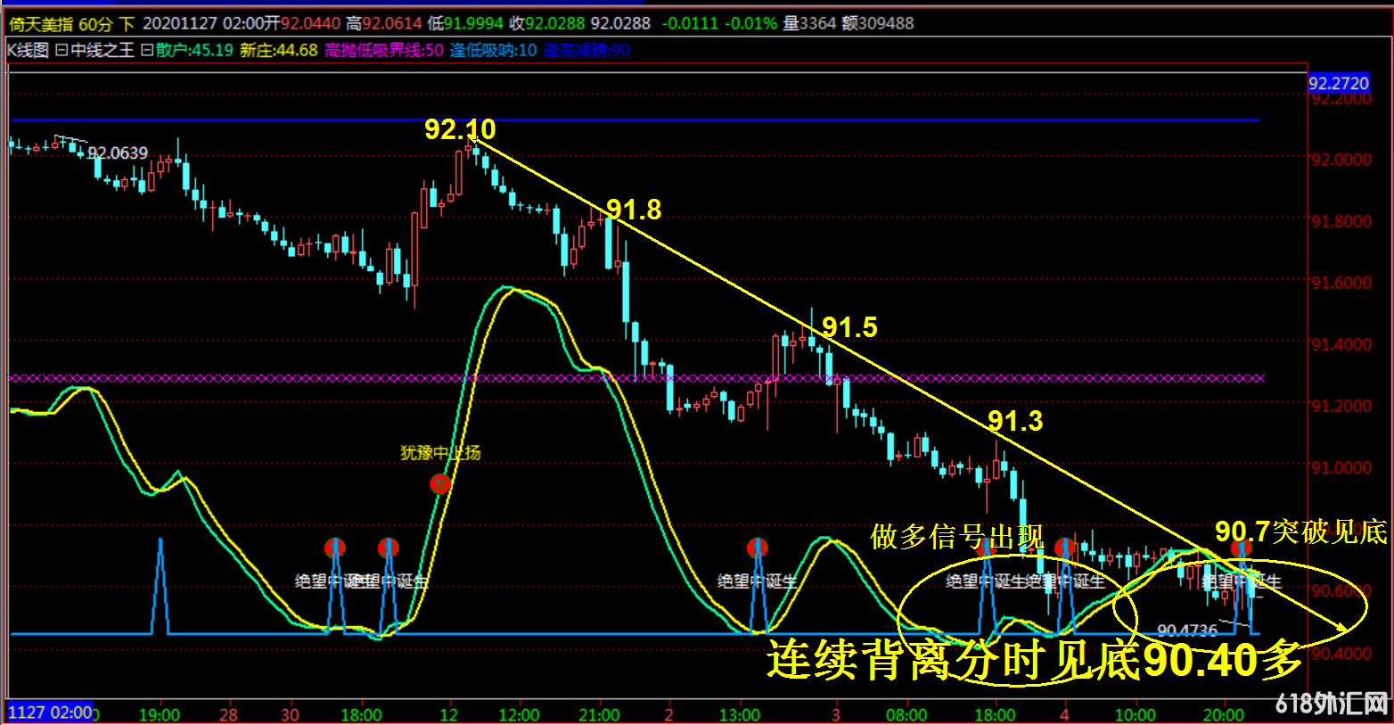The image size is (1394, 725).
Task: Click the blue 92.2720 price axis label
Action: tap(1338, 84)
